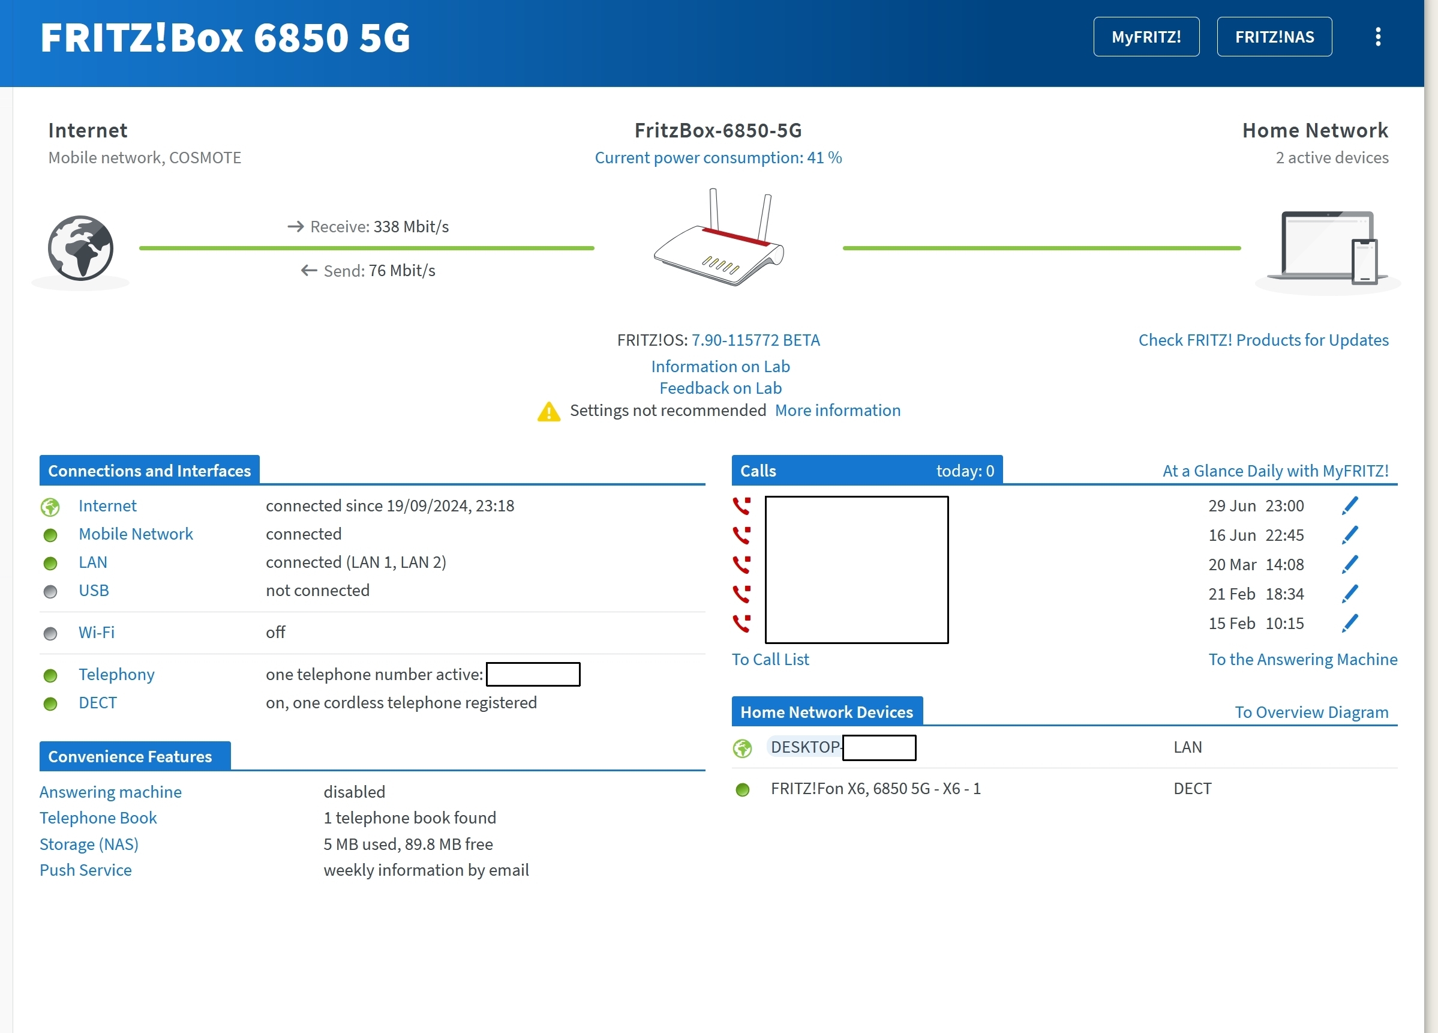Open Information on Lab link

720,367
